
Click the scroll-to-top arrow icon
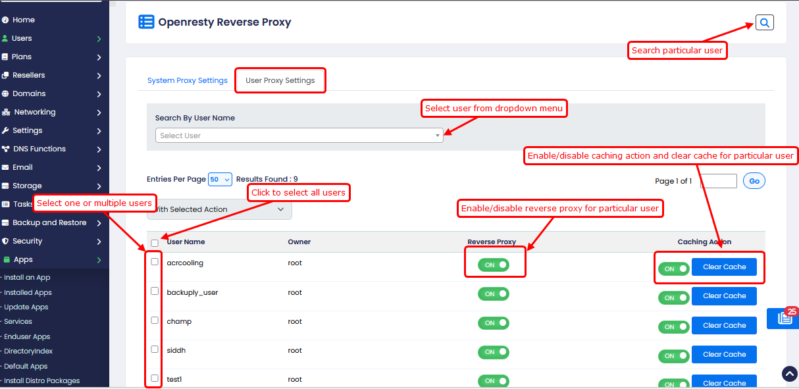pos(789,374)
